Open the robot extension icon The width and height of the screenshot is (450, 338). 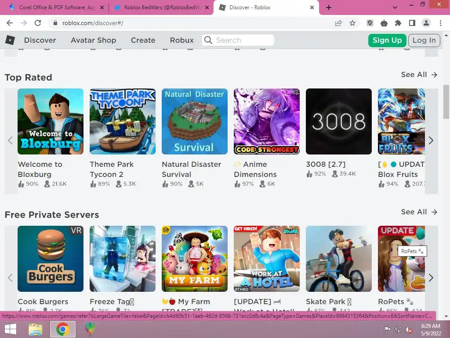coord(384,23)
